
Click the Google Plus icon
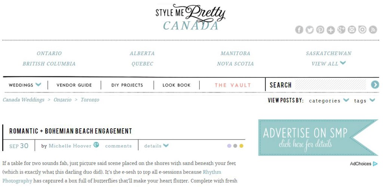[341, 30]
